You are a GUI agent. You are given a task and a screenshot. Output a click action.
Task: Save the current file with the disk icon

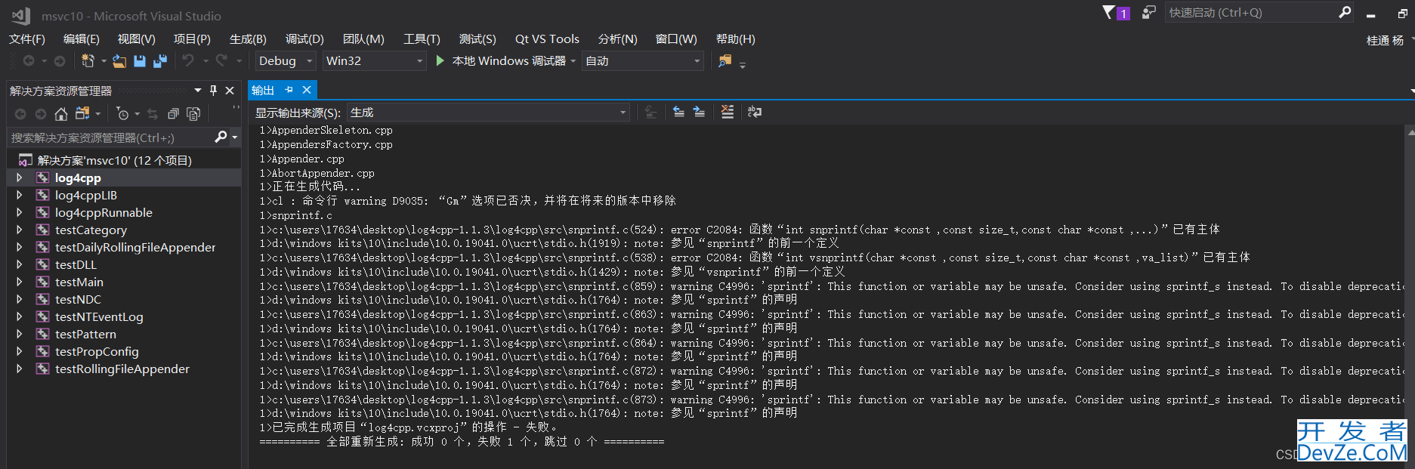point(140,61)
